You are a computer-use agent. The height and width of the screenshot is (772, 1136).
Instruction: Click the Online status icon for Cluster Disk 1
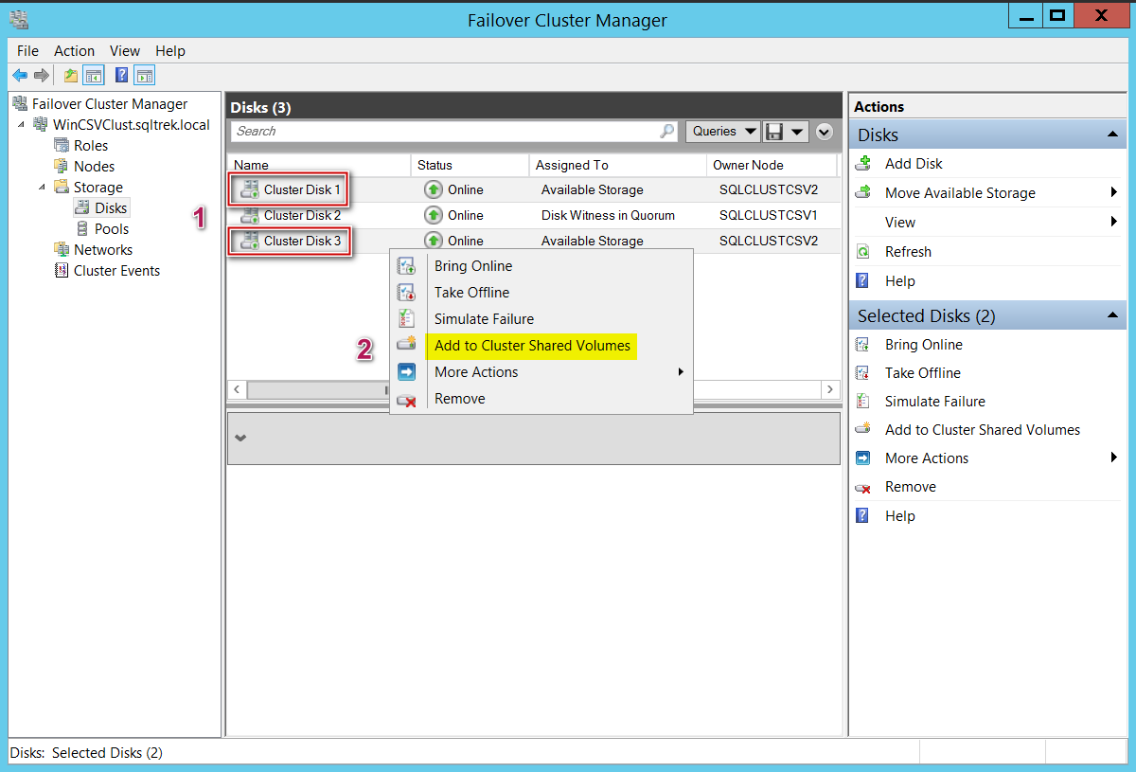[x=434, y=189]
